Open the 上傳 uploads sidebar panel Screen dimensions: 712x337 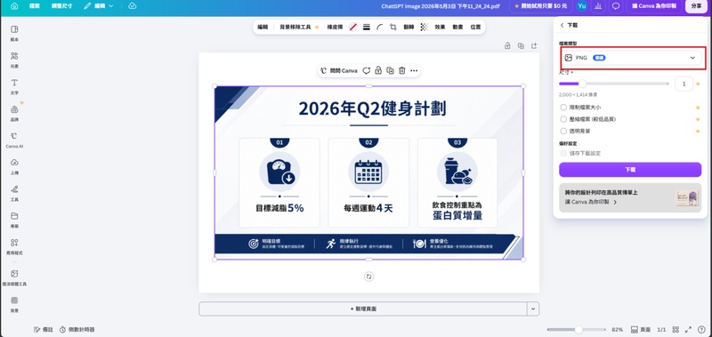pos(14,166)
